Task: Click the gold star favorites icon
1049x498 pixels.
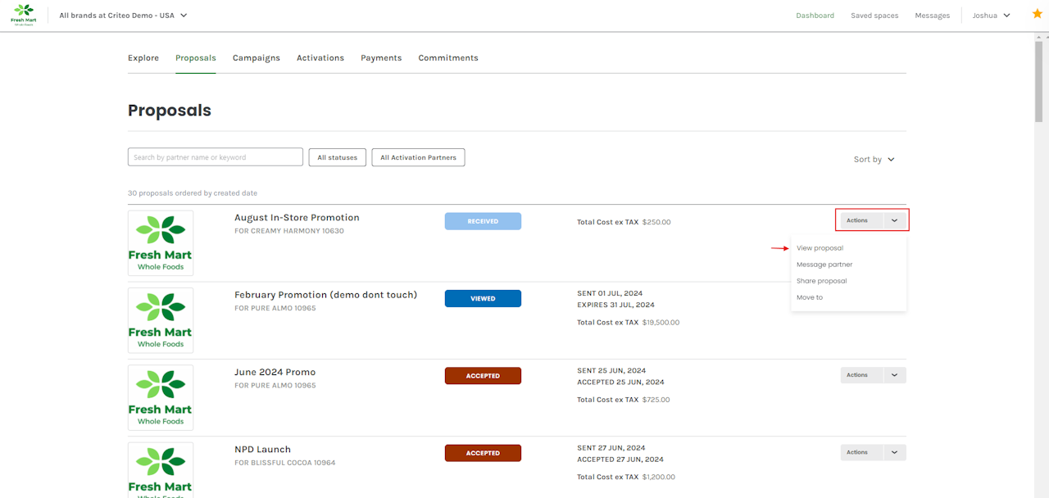Action: (x=1038, y=14)
